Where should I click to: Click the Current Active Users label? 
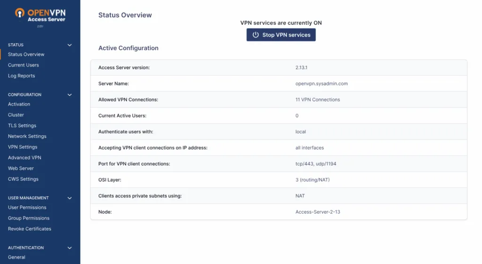click(x=122, y=116)
